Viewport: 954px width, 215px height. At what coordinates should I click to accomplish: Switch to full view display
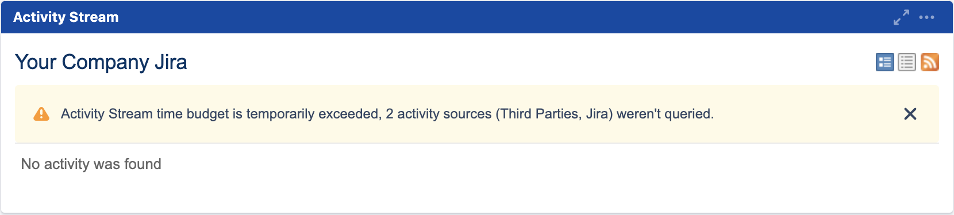[884, 62]
